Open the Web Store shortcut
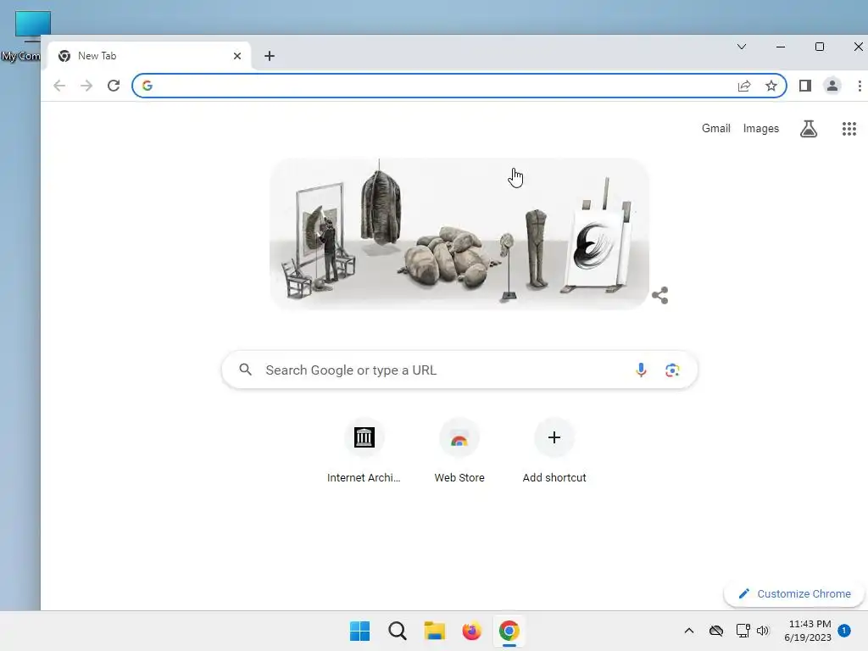 [x=459, y=451]
